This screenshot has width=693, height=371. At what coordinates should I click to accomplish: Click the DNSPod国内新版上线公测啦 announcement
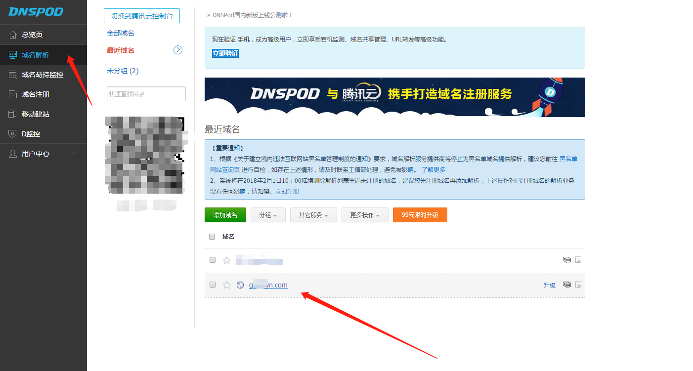pyautogui.click(x=252, y=15)
